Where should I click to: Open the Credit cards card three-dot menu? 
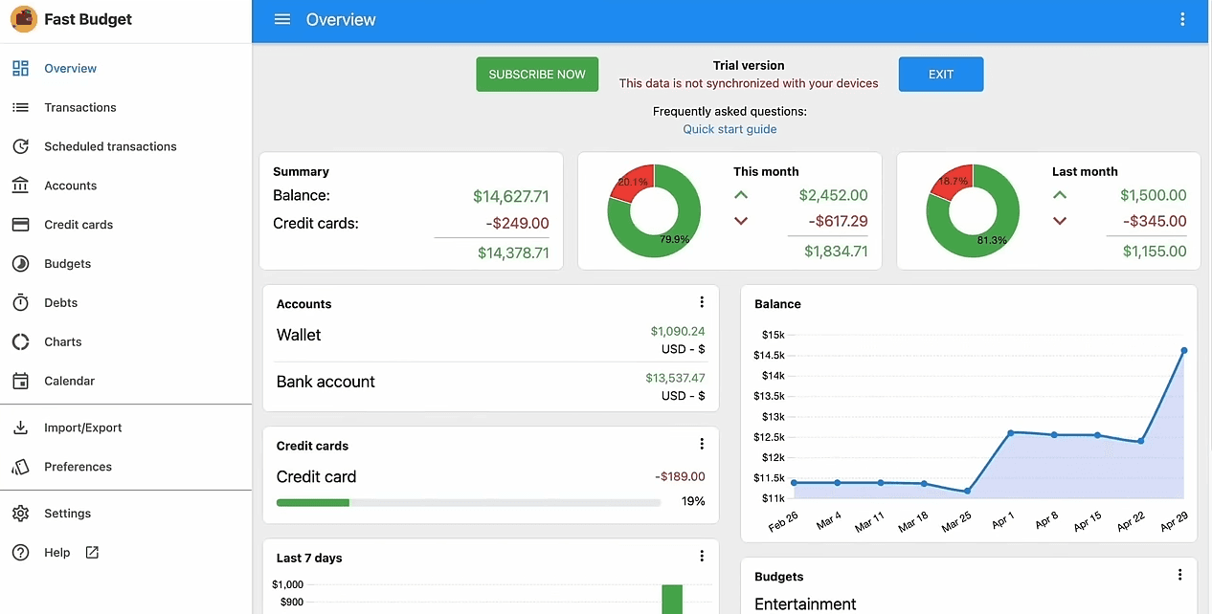click(702, 444)
